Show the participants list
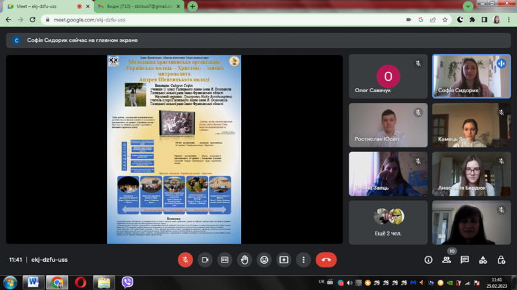Image resolution: width=517 pixels, height=290 pixels. [446, 260]
